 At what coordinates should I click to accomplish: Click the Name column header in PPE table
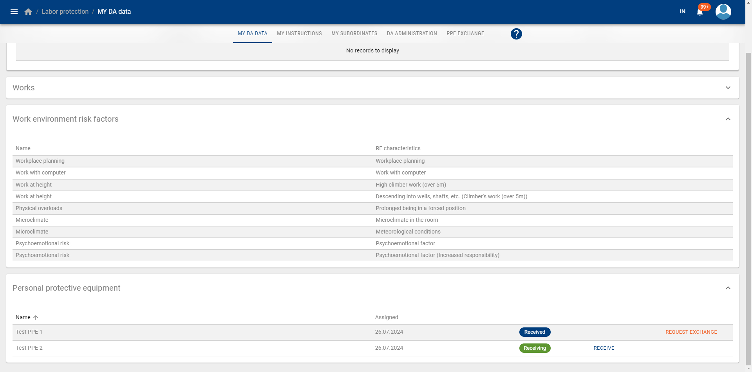(23, 318)
